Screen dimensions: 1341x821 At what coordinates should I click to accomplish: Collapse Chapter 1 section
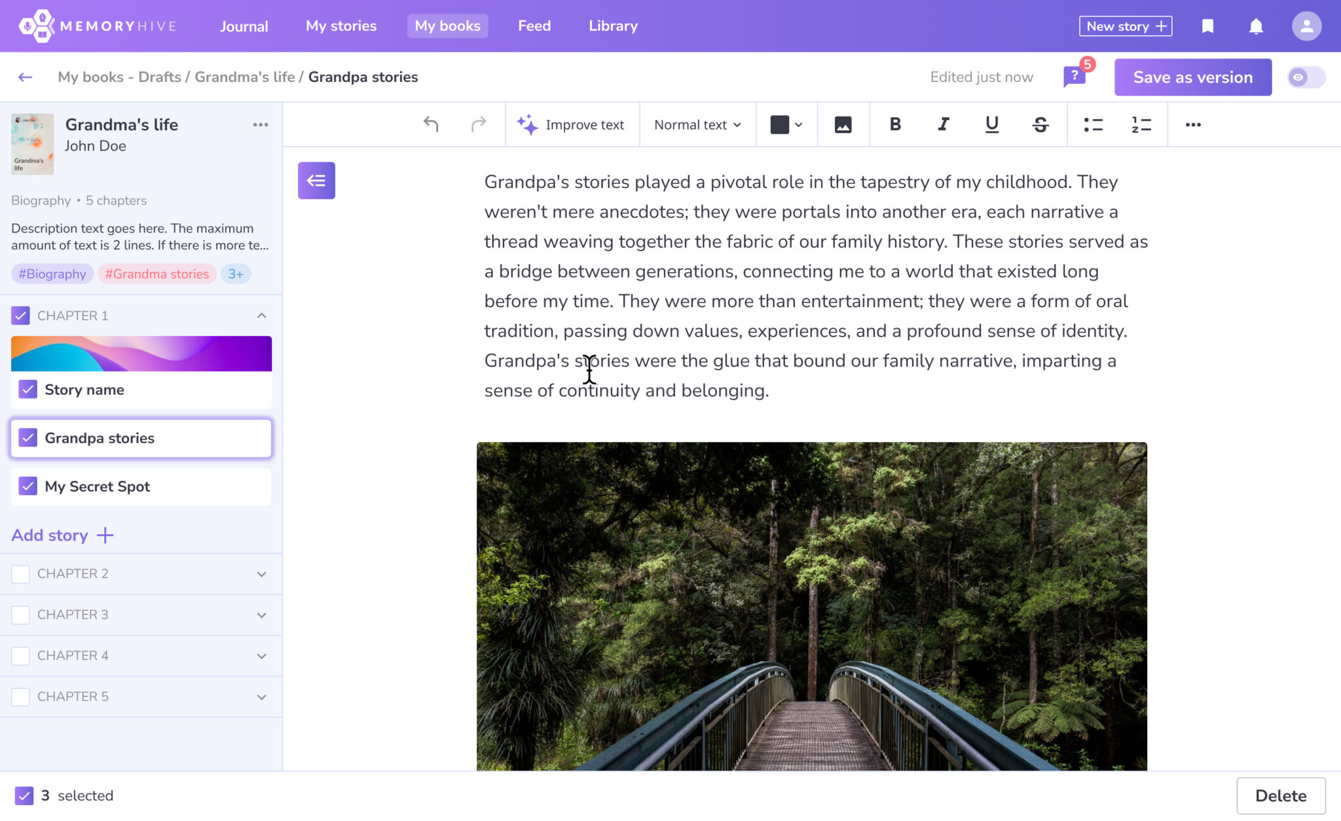(261, 315)
